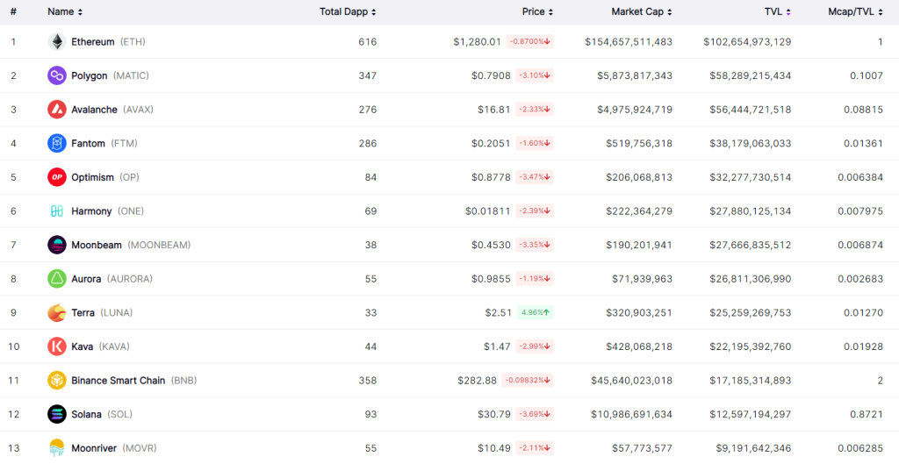Select Binance Smart Chain dapp count 358

368,381
